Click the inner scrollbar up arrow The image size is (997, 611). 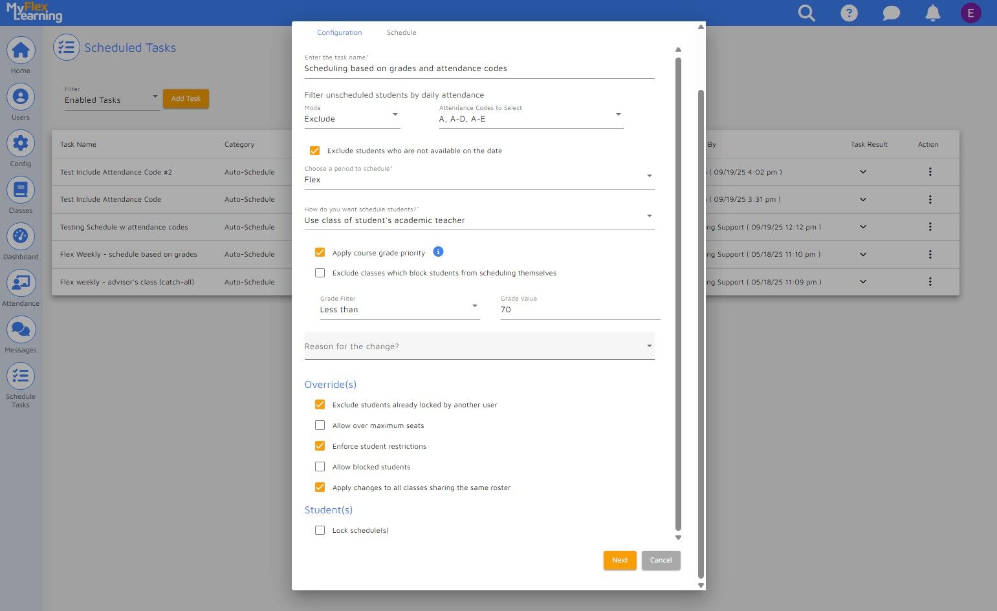678,50
